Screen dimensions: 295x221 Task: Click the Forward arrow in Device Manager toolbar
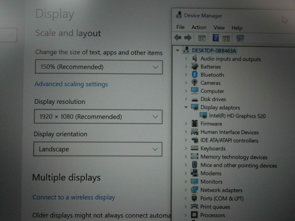click(x=188, y=38)
